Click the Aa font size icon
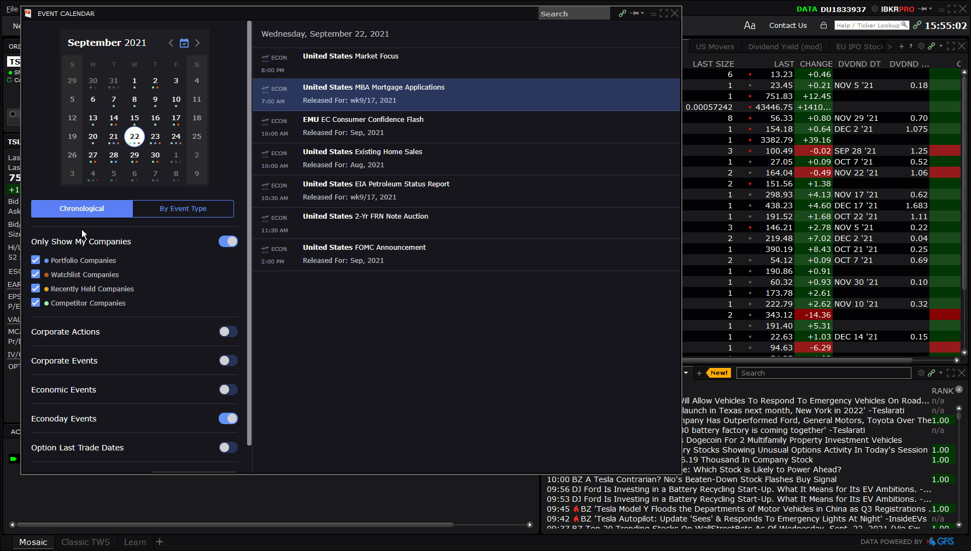The width and height of the screenshot is (971, 551). (750, 25)
